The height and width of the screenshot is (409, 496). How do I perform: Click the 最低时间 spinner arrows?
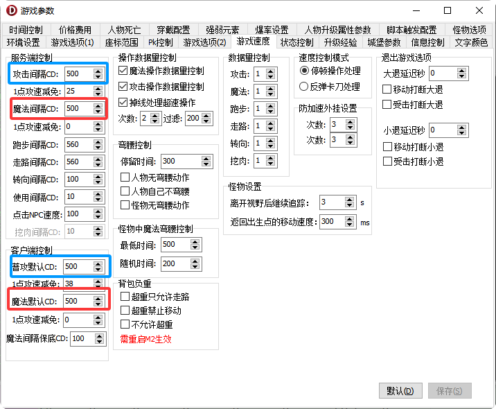pyautogui.click(x=195, y=245)
